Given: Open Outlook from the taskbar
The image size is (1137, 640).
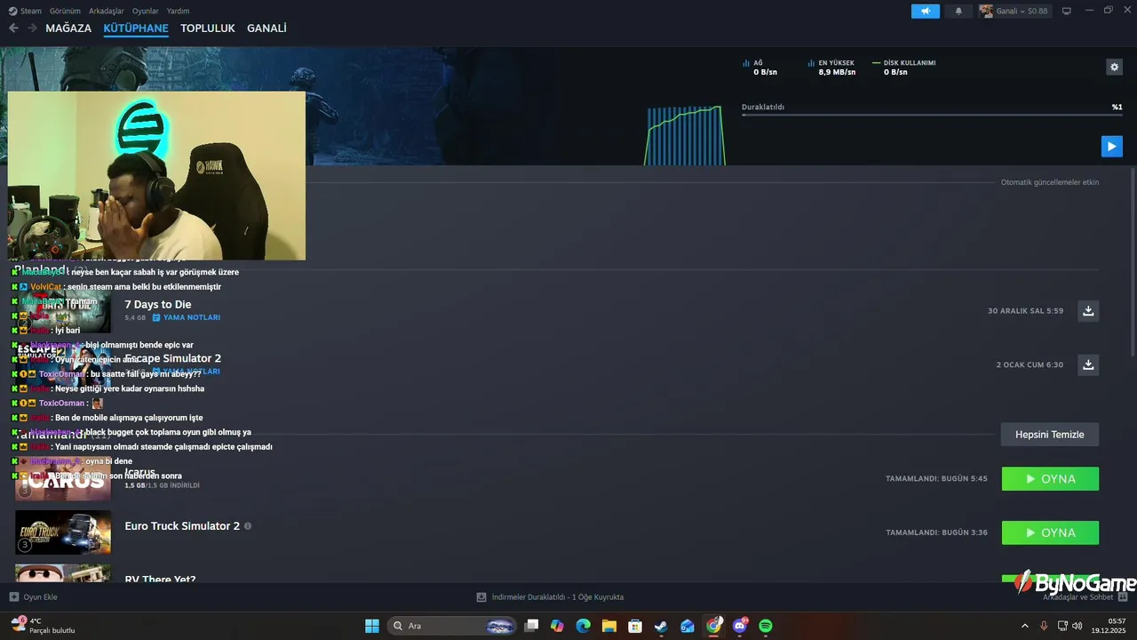Looking at the screenshot, I should [x=688, y=626].
